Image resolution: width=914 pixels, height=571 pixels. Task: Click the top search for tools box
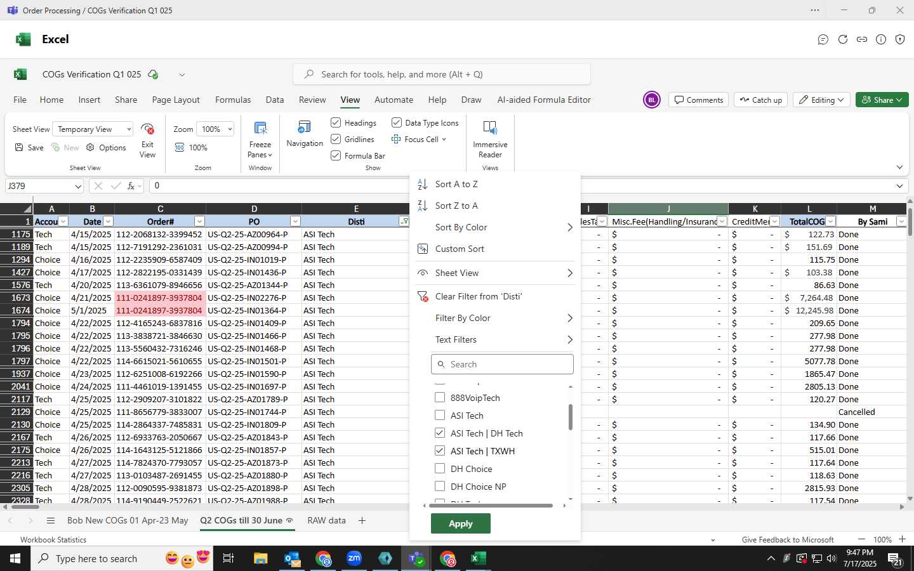442,74
